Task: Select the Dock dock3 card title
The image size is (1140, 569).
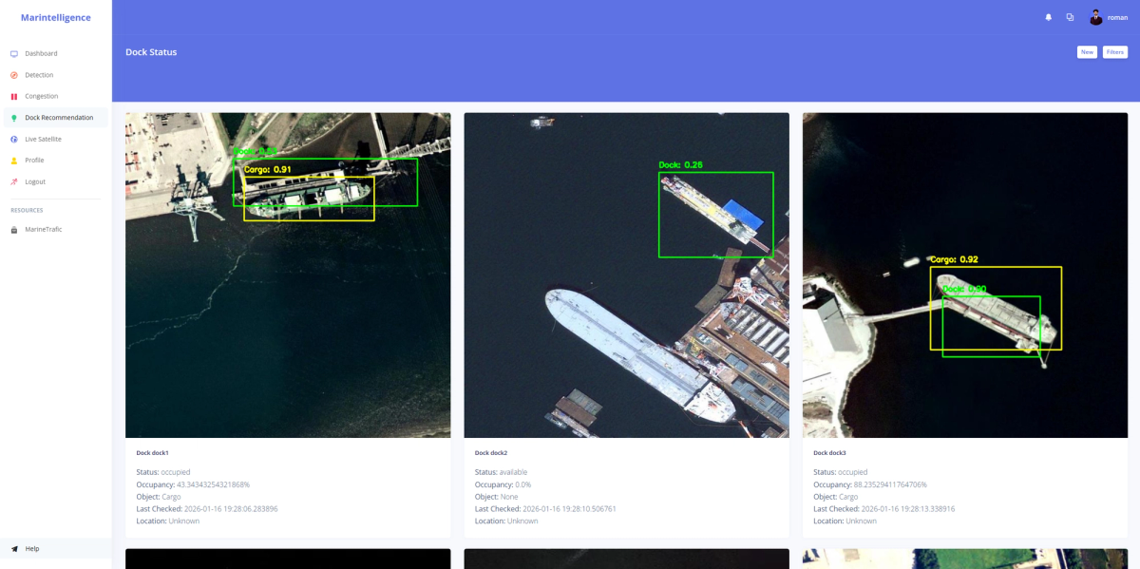Action: click(x=828, y=453)
